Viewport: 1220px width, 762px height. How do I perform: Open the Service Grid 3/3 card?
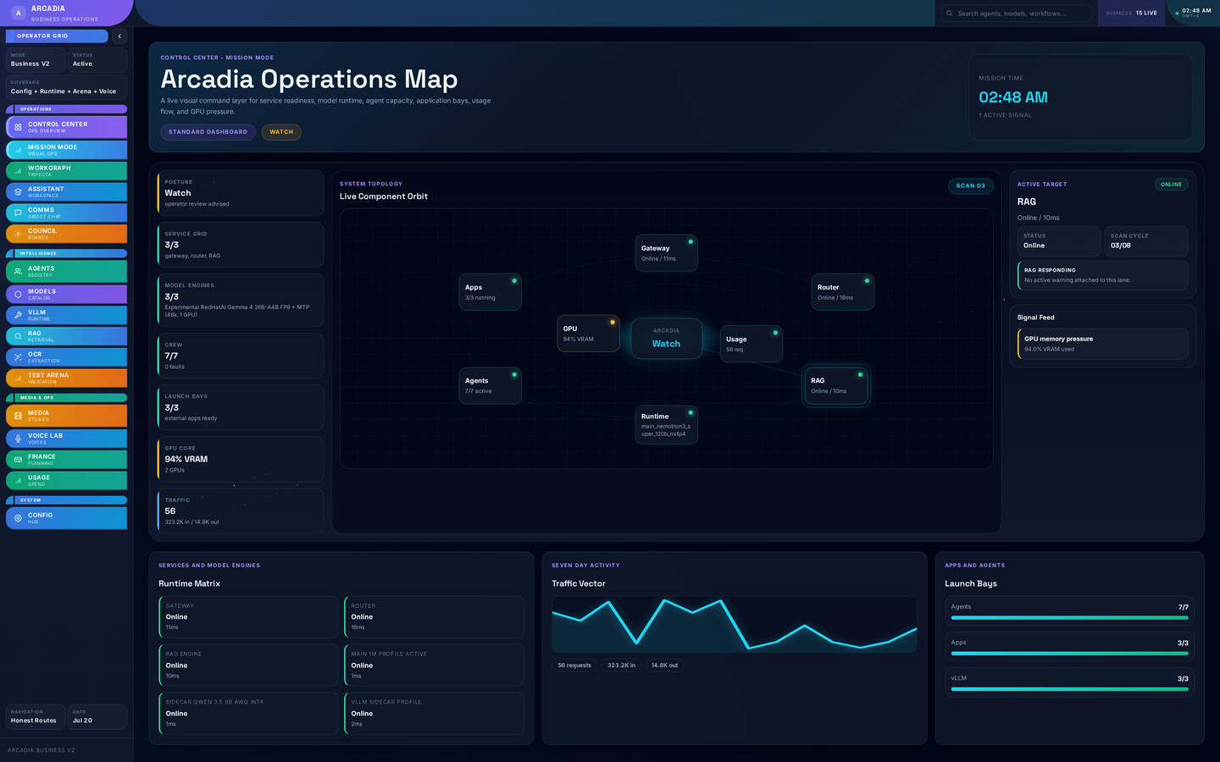(x=241, y=245)
